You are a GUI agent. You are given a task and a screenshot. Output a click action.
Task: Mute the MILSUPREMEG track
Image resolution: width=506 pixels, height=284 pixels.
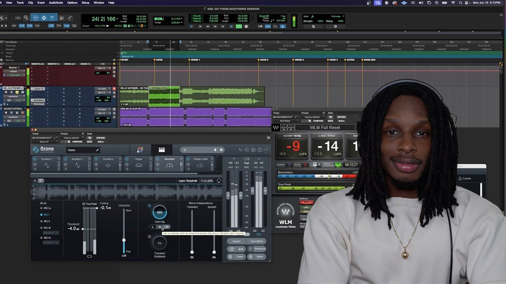(23, 92)
